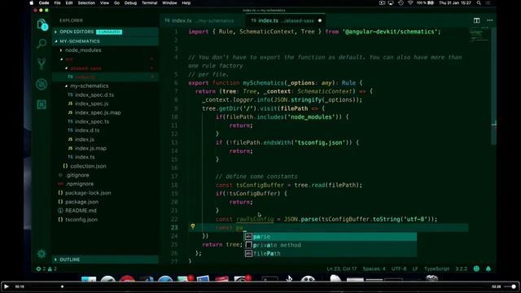521x293 pixels.
Task: Open the Window menu
Action: pos(169,3)
